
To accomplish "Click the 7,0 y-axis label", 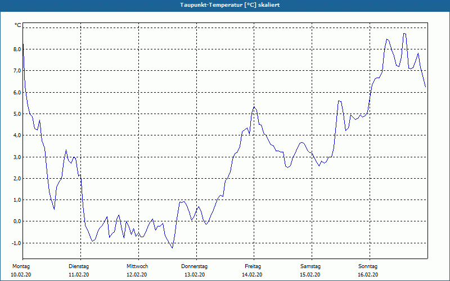I will [17, 71].
